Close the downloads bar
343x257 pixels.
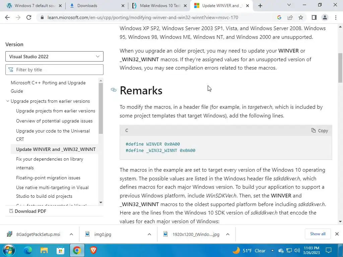point(337,234)
